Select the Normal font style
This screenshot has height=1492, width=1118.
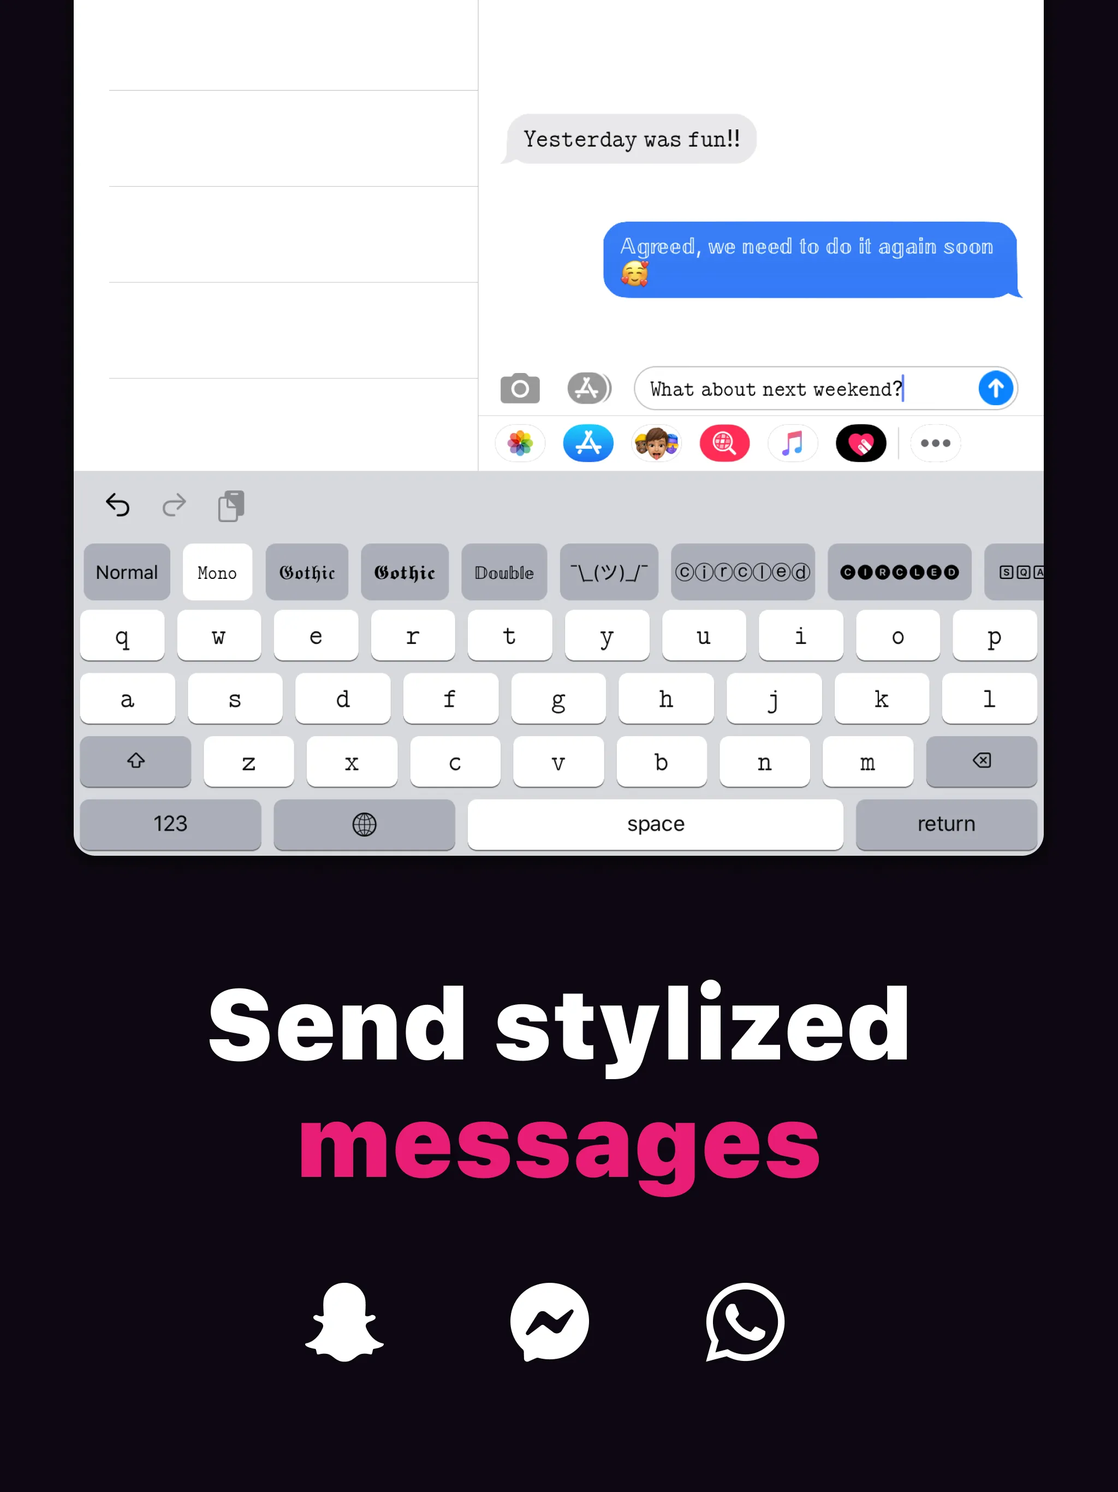[x=126, y=572]
